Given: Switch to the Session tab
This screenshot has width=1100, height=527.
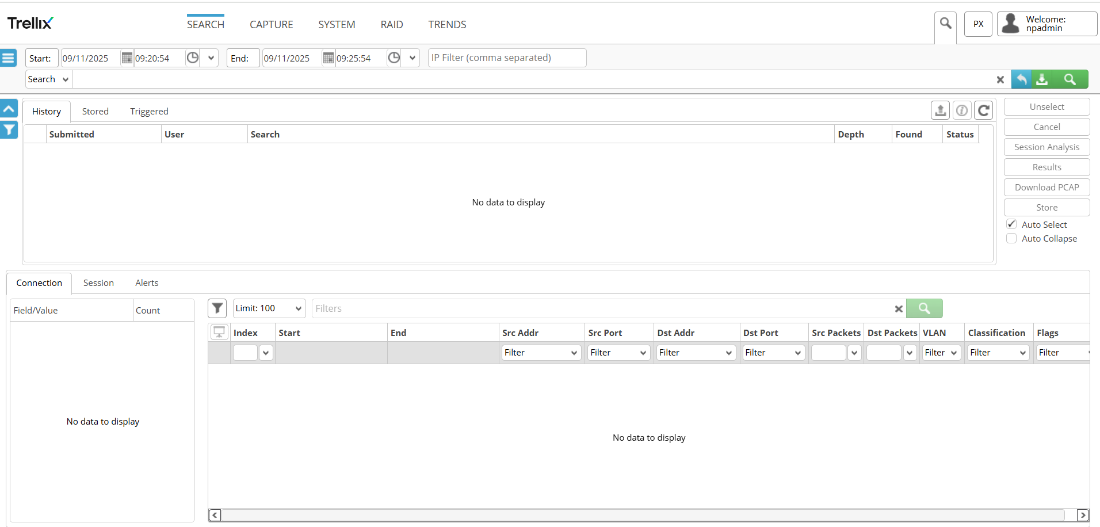Looking at the screenshot, I should (x=98, y=283).
